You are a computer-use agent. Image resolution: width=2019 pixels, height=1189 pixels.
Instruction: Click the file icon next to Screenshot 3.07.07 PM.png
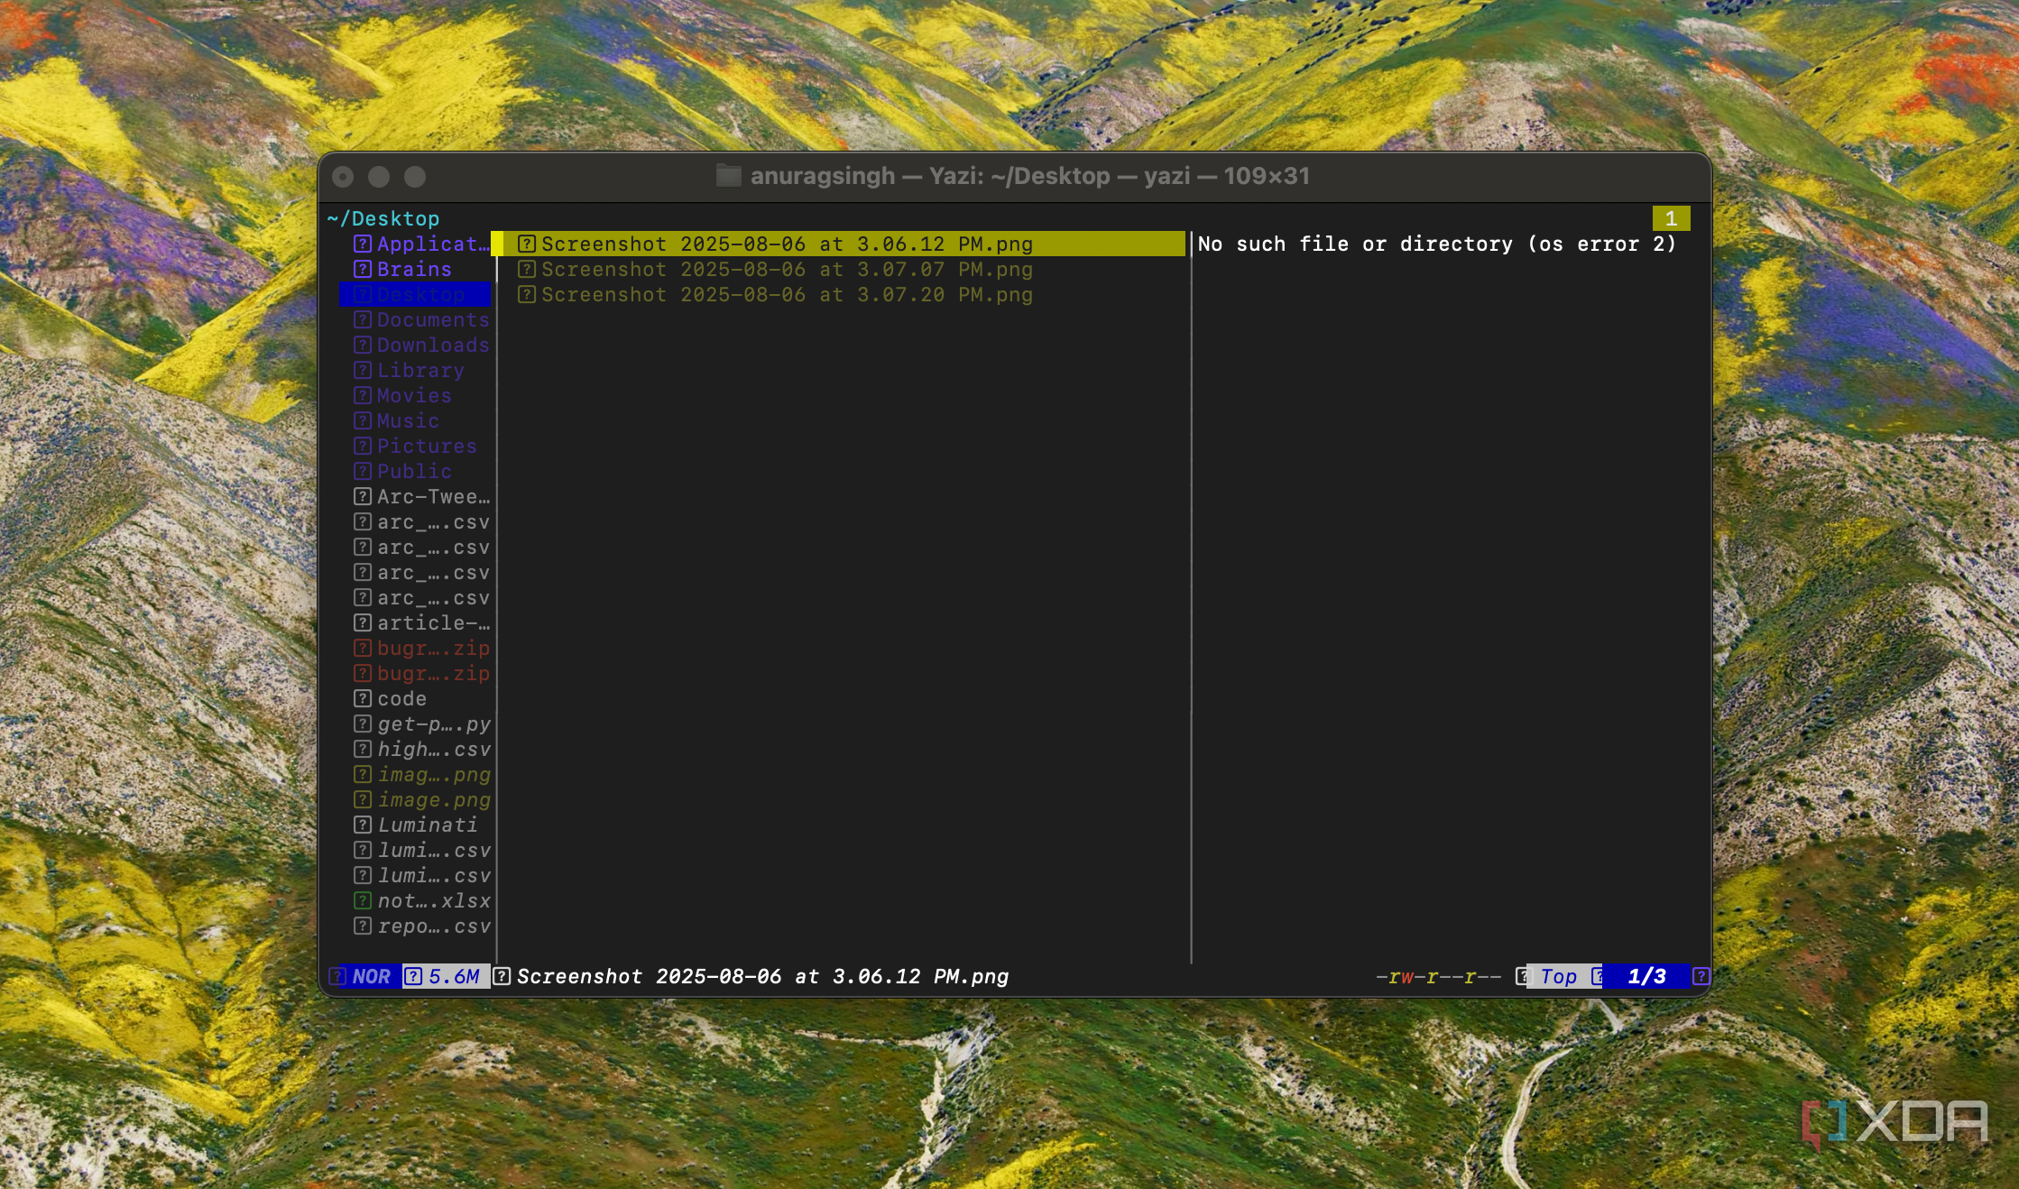click(x=528, y=269)
